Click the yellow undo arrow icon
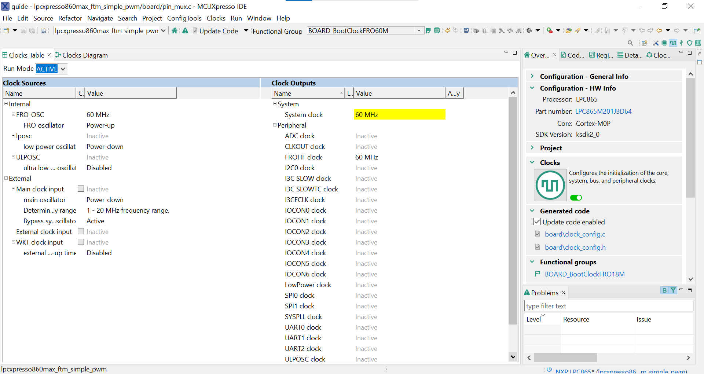The height and width of the screenshot is (374, 704). tap(447, 31)
